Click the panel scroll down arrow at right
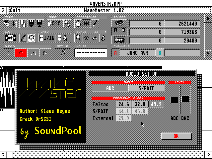The height and width of the screenshot is (159, 212). point(208,54)
